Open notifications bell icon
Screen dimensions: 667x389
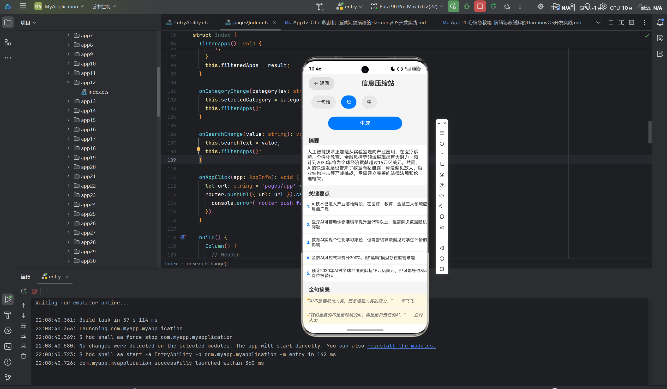[x=660, y=22]
